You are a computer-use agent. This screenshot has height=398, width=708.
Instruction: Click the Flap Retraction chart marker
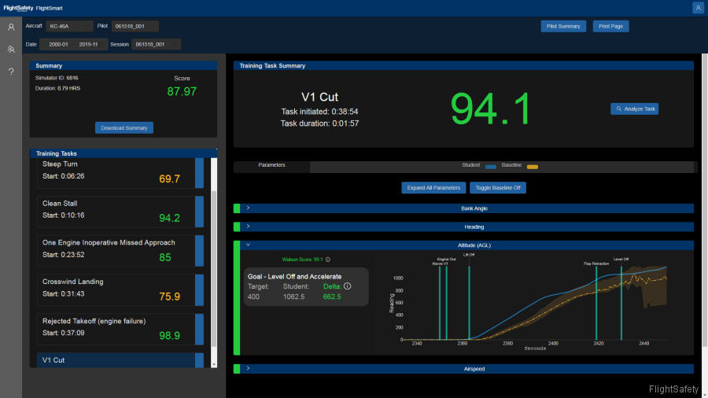click(x=596, y=302)
